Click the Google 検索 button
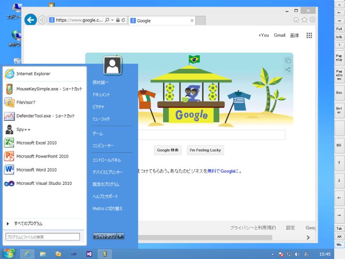345x259 pixels. coord(168,150)
